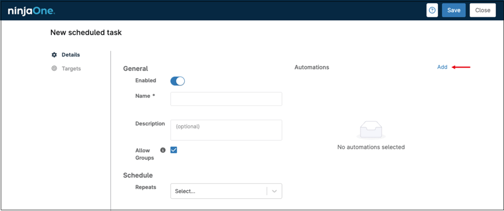Click the No automations selected text
504x211 pixels.
pos(371,147)
